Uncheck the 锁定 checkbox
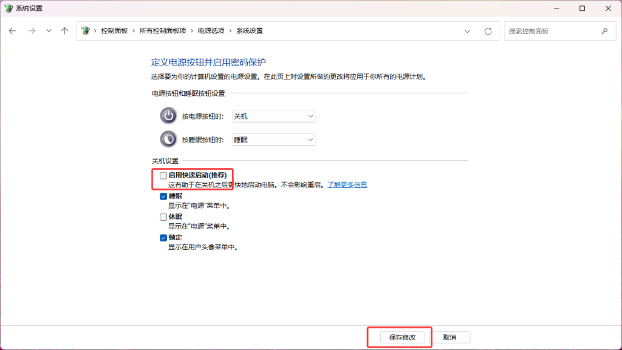The height and width of the screenshot is (350, 622). (163, 238)
